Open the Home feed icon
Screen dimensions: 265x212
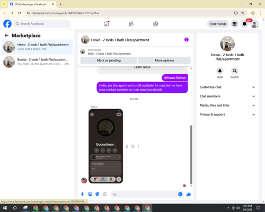tap(106, 24)
